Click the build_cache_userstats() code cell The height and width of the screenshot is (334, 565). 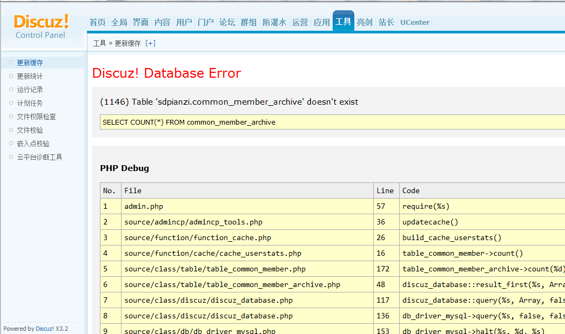(x=482, y=237)
